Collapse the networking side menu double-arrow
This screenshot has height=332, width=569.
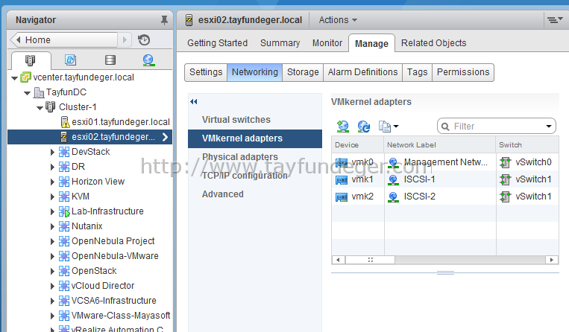(x=194, y=102)
